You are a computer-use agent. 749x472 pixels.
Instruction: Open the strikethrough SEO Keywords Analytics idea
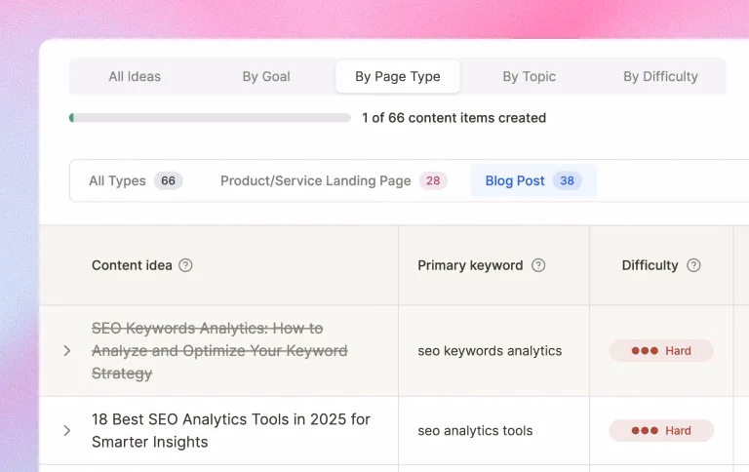tap(219, 351)
